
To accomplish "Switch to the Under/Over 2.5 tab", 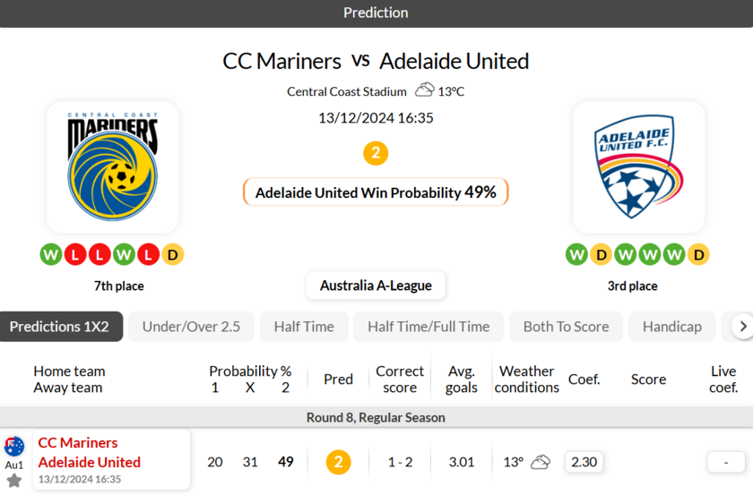I will click(x=191, y=327).
